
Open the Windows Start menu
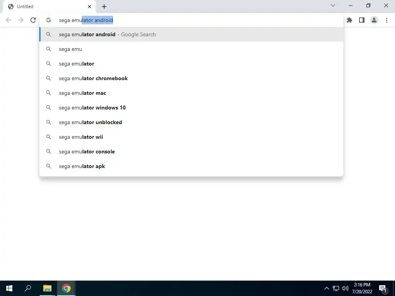(x=9, y=288)
